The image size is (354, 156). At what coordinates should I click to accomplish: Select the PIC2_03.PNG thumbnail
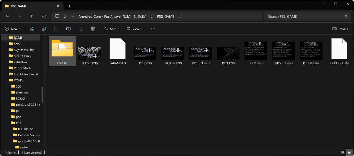tap(311, 51)
